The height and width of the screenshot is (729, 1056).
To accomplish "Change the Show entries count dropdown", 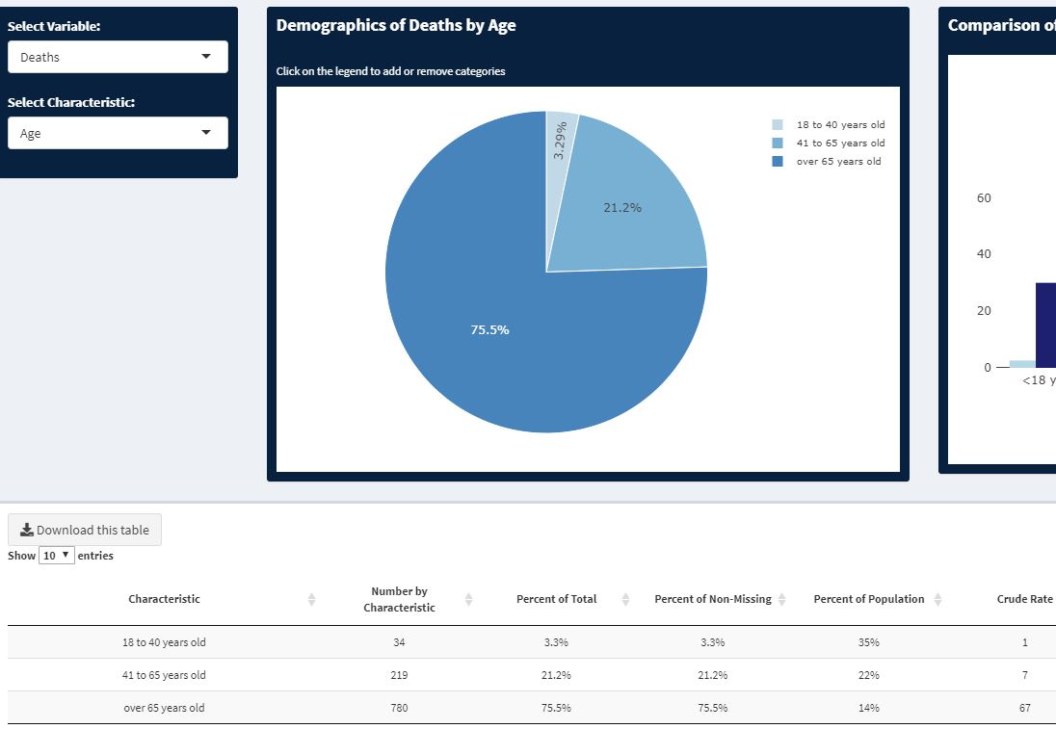I will (57, 556).
